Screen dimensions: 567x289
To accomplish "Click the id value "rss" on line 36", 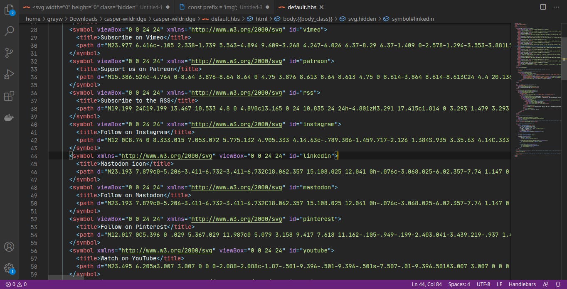I will coord(308,93).
